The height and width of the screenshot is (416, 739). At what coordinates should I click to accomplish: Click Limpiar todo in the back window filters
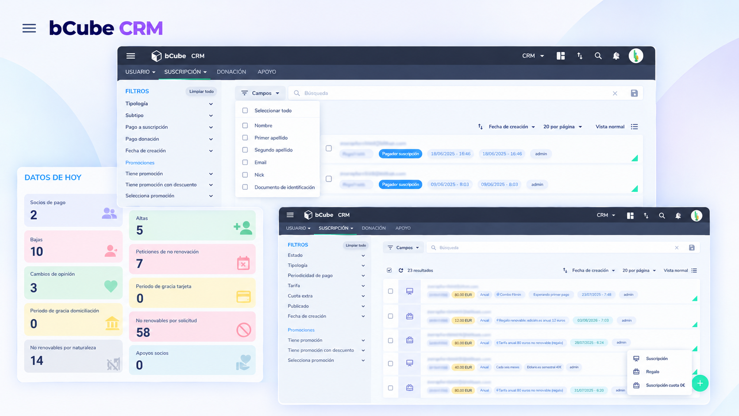coord(201,92)
